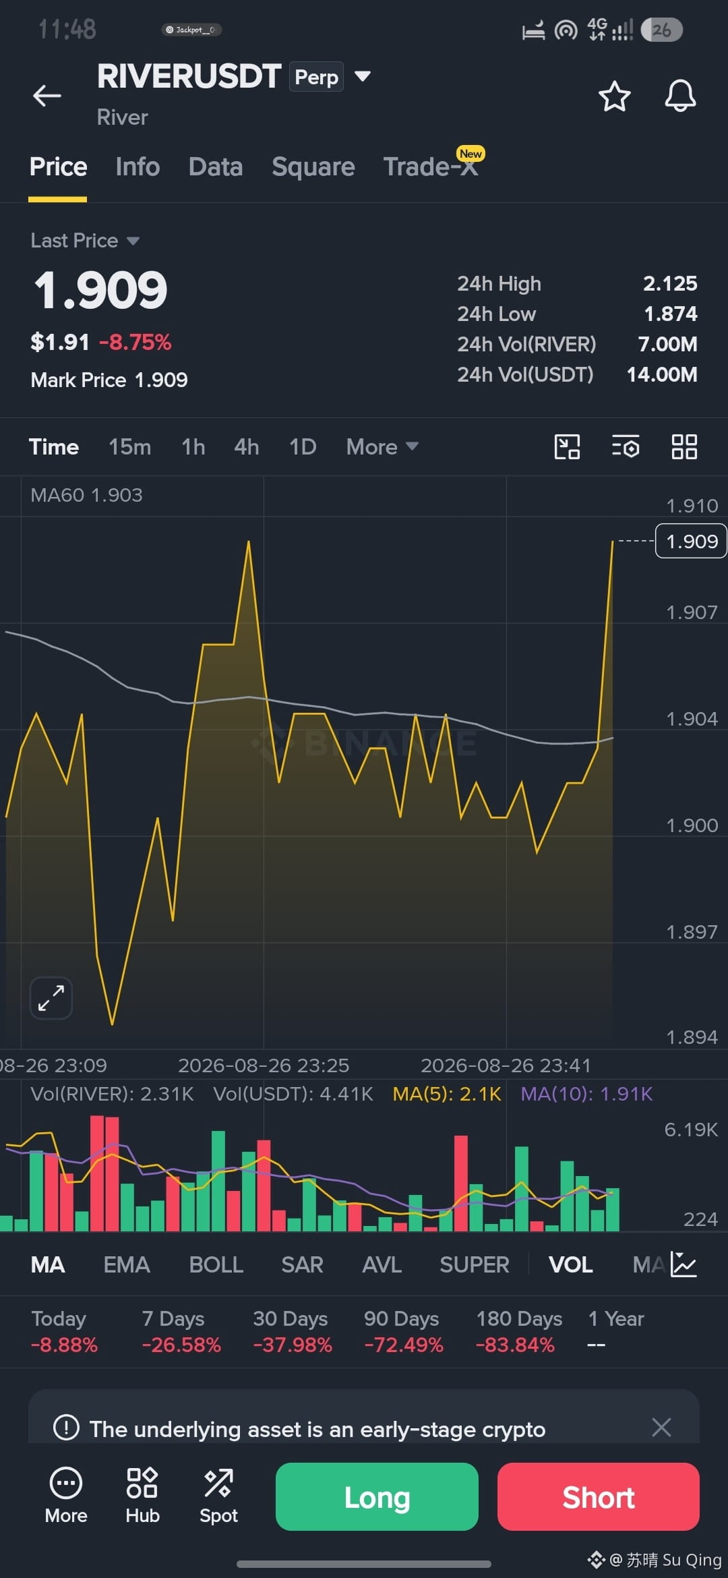This screenshot has width=728, height=1578.
Task: Select the 15m chart interval
Action: (x=130, y=446)
